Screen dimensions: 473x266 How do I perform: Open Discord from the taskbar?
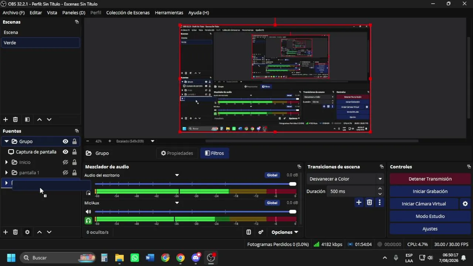196,258
